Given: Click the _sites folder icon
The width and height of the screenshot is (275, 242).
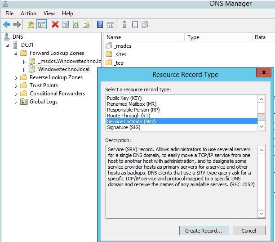Looking at the screenshot, I should pos(109,54).
